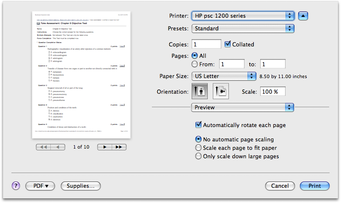Select Only scale down large pages
The image size is (341, 203).
coord(198,156)
